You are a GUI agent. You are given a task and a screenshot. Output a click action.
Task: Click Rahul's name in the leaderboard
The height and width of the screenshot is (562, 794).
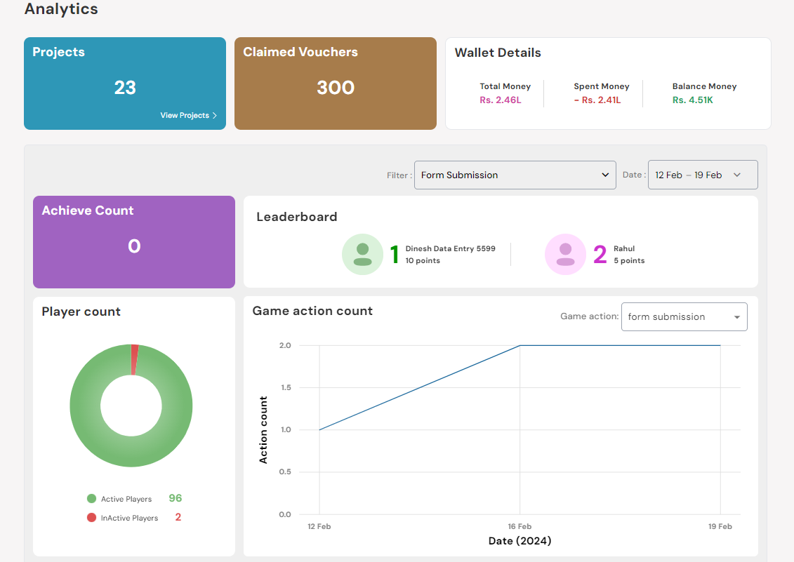(x=624, y=248)
